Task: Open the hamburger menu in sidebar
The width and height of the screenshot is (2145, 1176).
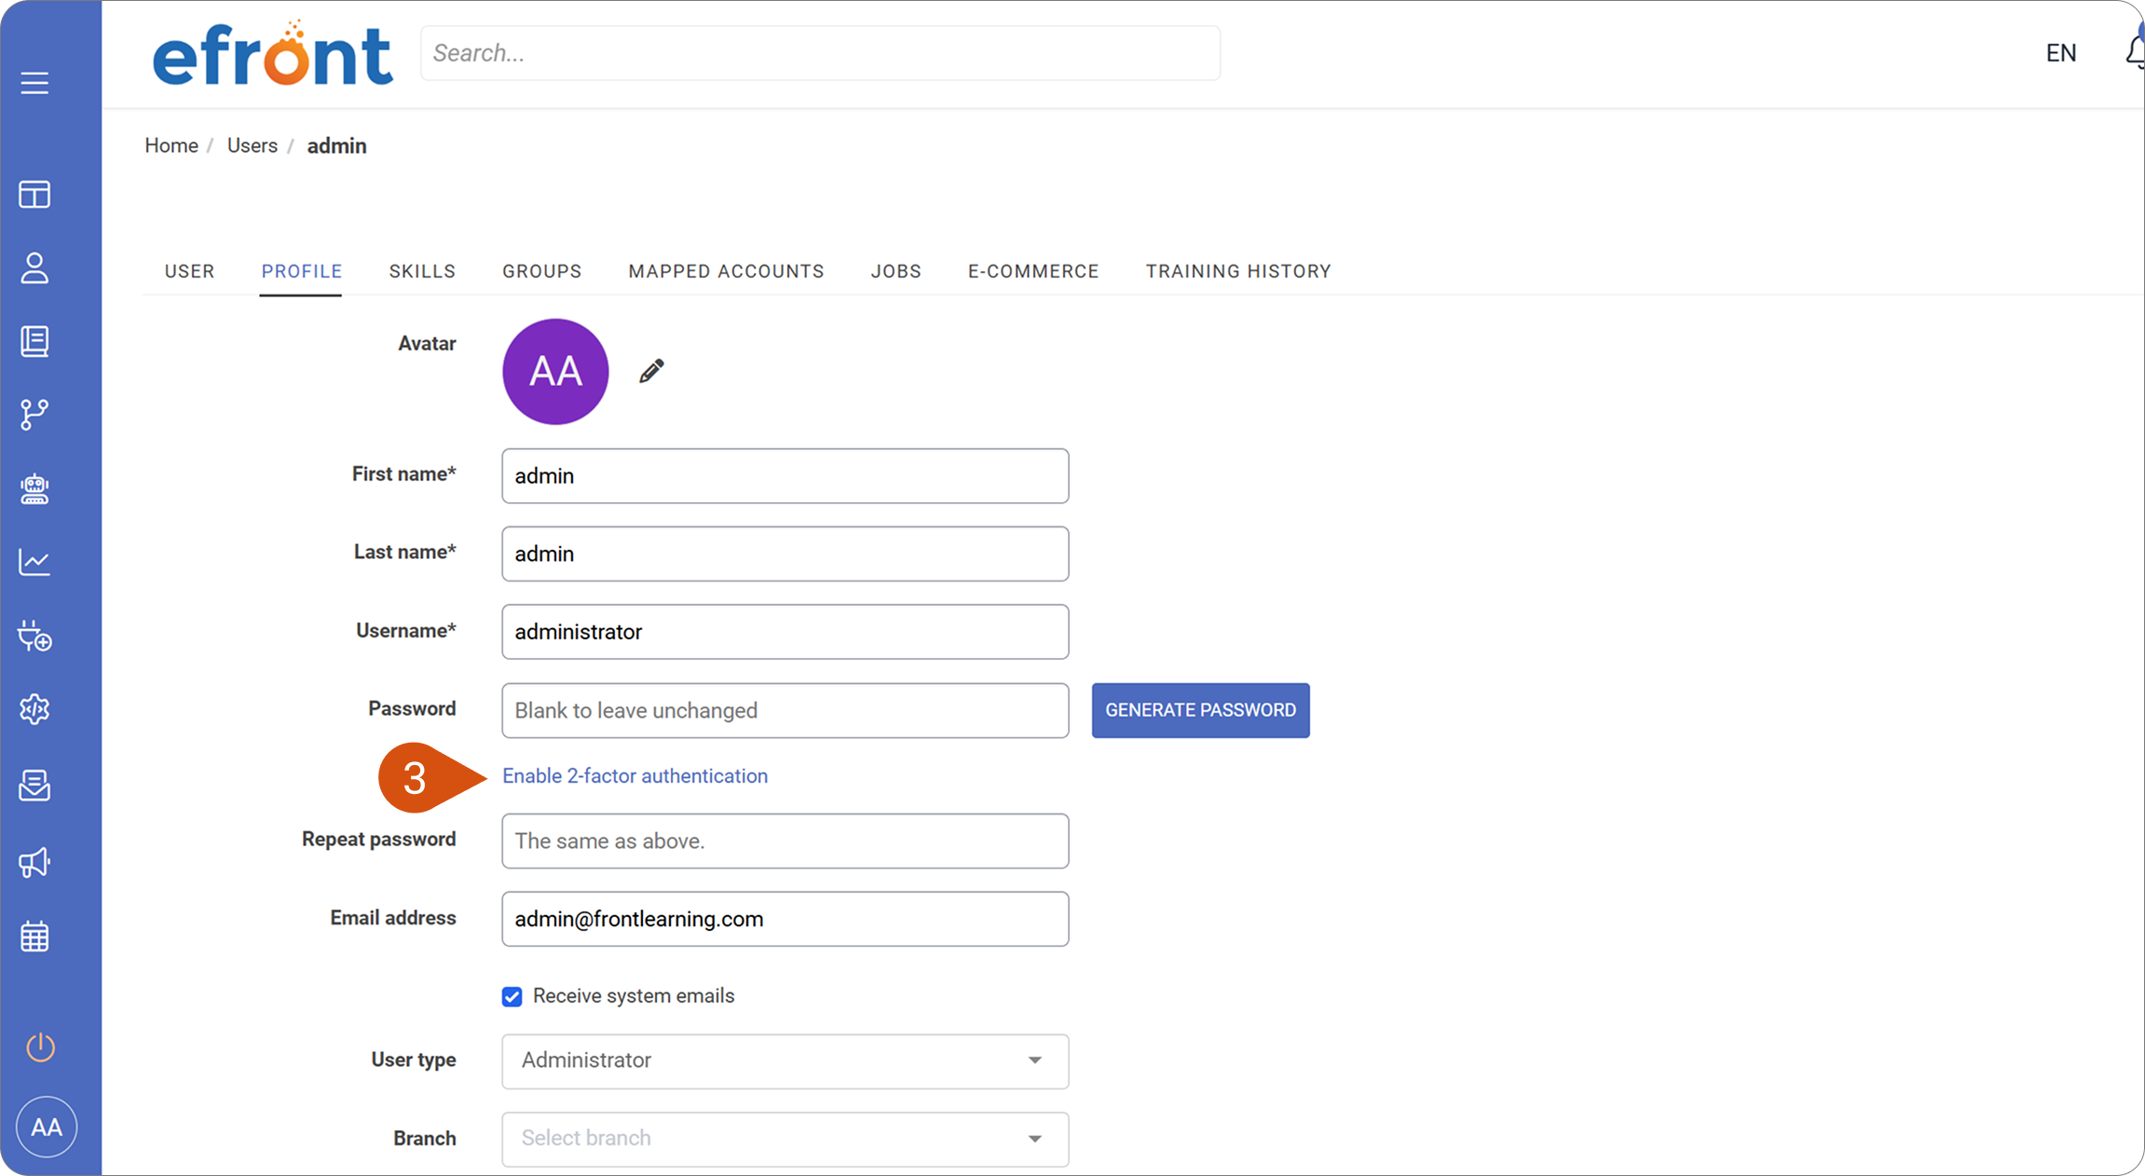Action: click(34, 83)
